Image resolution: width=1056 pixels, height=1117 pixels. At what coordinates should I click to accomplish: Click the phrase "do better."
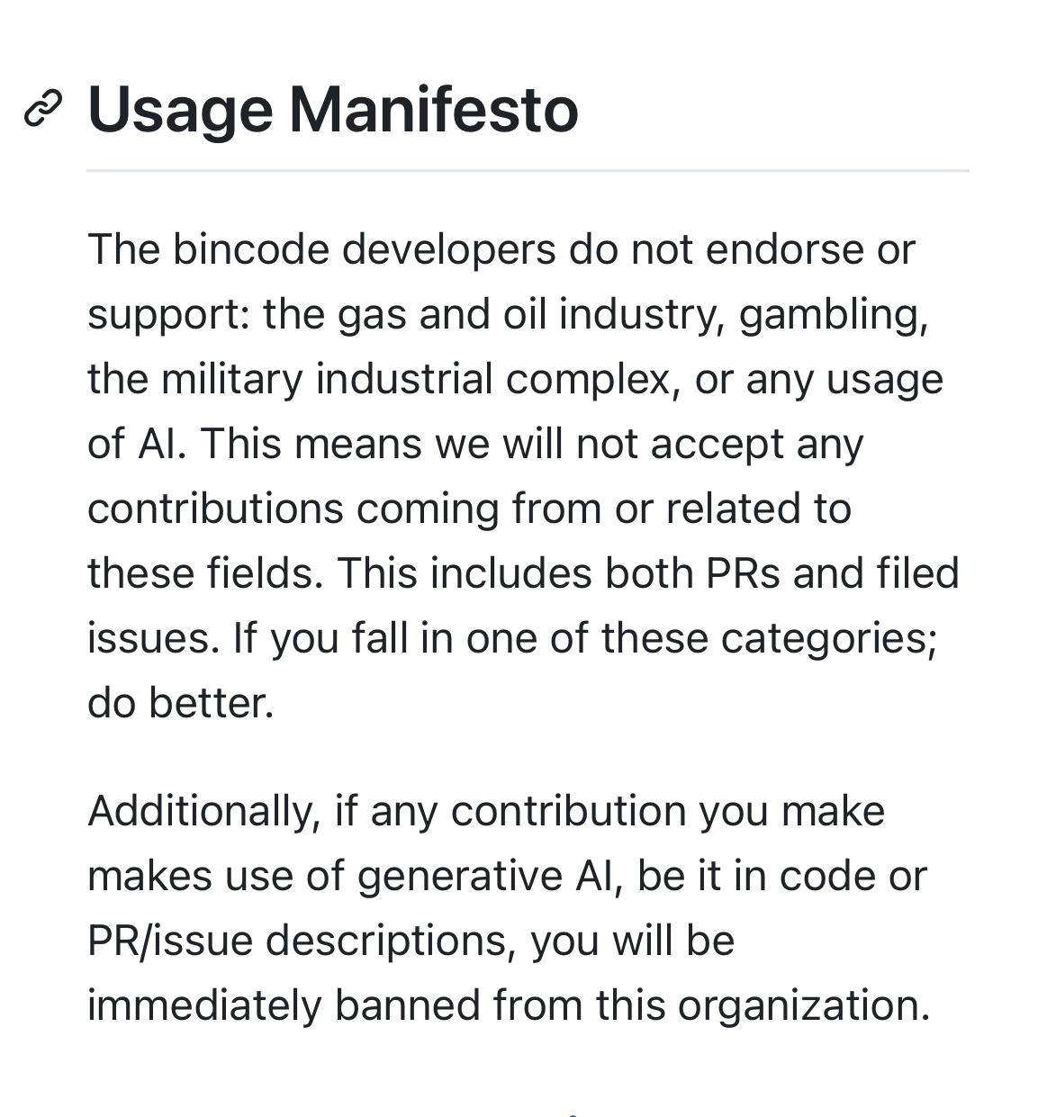180,703
